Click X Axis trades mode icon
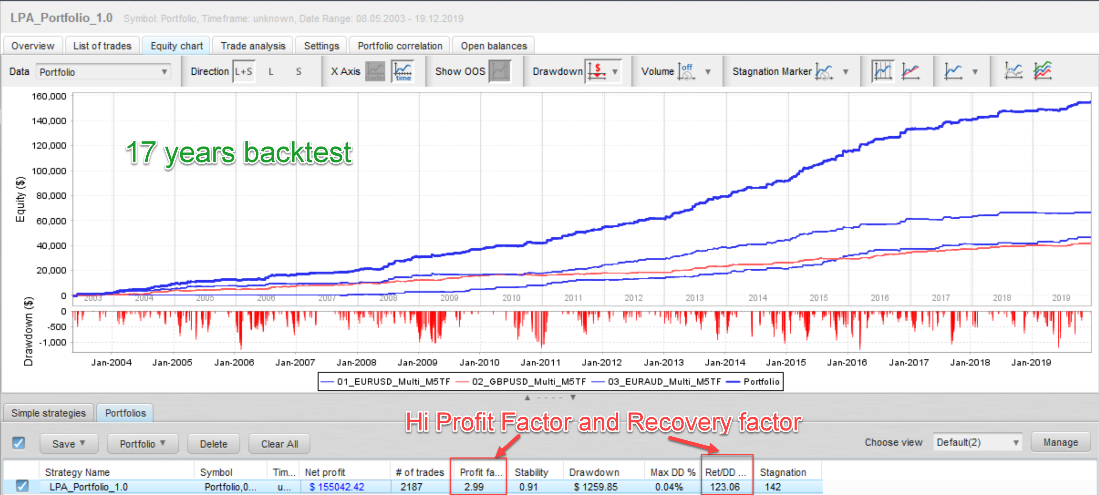This screenshot has height=495, width=1099. (375, 71)
